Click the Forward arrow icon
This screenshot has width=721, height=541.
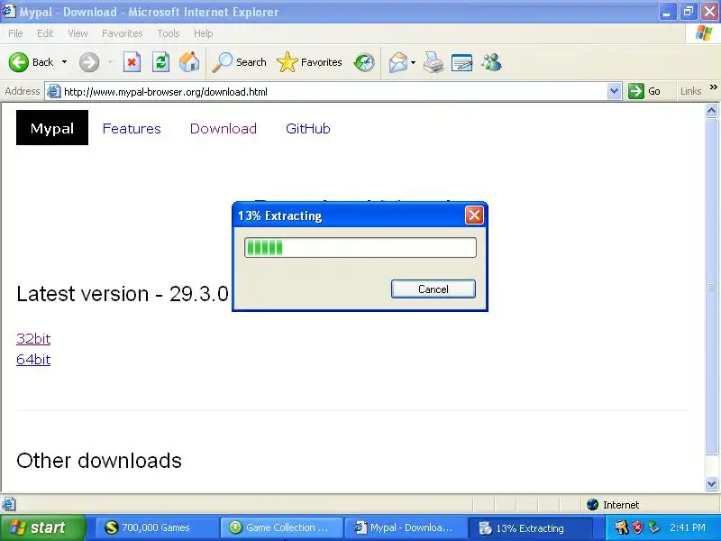click(89, 62)
